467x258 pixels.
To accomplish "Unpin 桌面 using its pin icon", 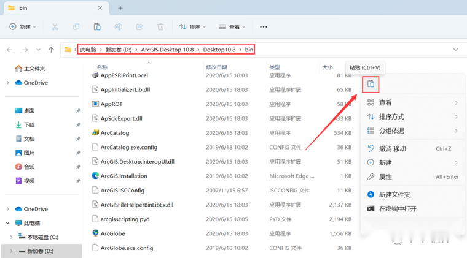I will 78,111.
